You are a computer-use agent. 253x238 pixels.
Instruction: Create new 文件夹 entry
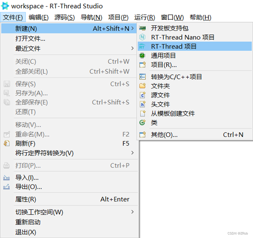[195, 86]
